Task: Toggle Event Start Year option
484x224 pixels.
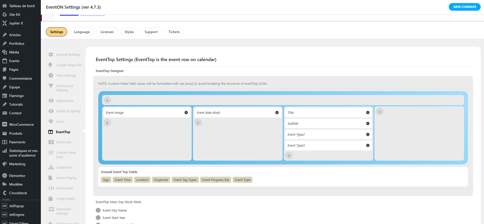Action: tap(98, 218)
